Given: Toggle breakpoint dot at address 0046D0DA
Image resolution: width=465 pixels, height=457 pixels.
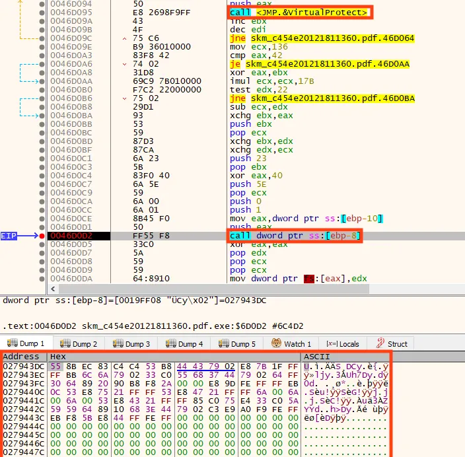Looking at the screenshot, I should point(42,279).
